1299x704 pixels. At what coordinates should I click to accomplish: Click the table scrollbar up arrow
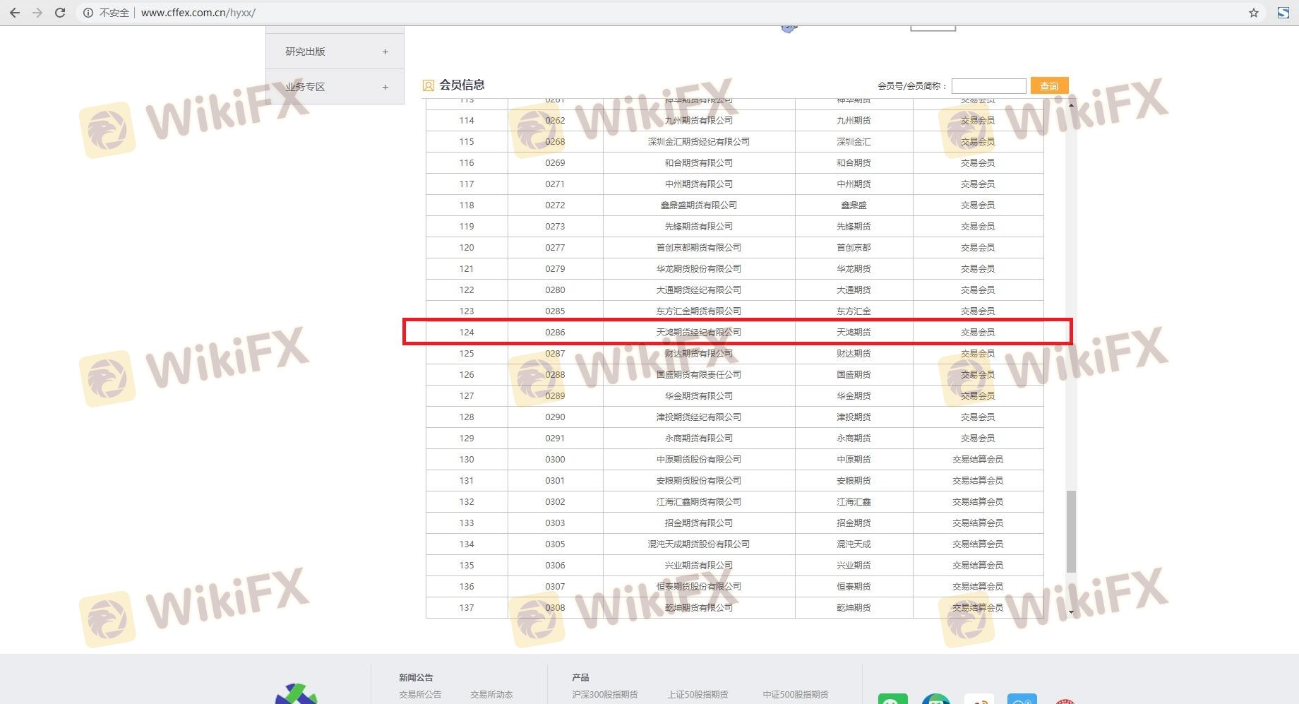tap(1071, 105)
